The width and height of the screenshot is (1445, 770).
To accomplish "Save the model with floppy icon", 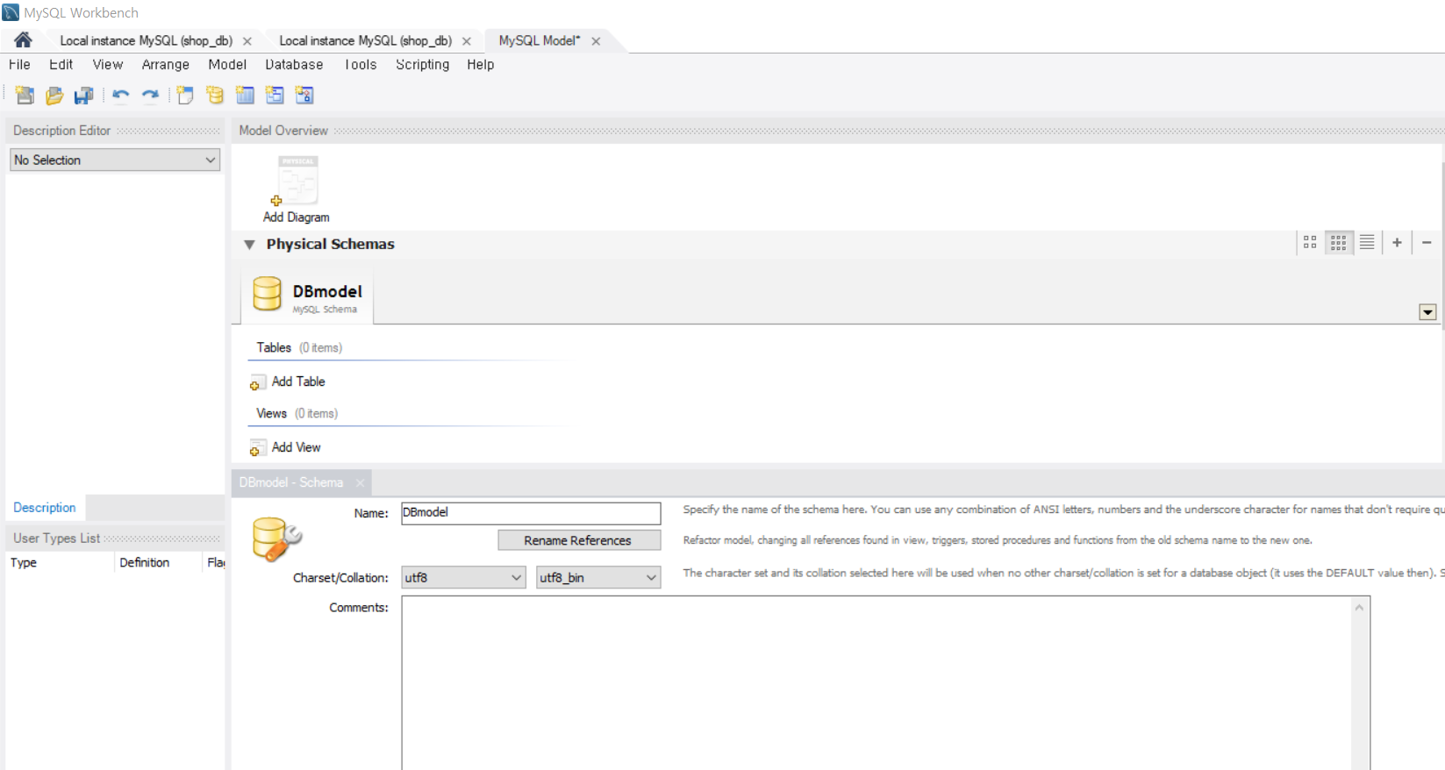I will coord(84,96).
